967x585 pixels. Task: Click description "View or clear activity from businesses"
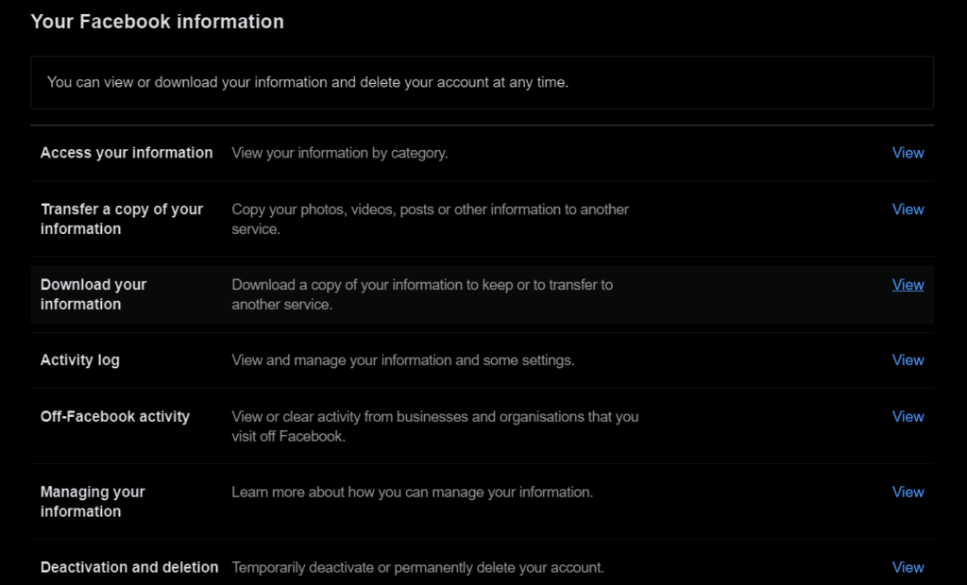click(x=435, y=426)
